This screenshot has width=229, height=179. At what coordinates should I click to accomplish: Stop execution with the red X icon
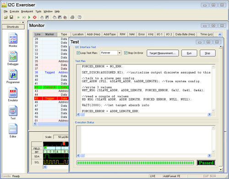point(35,17)
